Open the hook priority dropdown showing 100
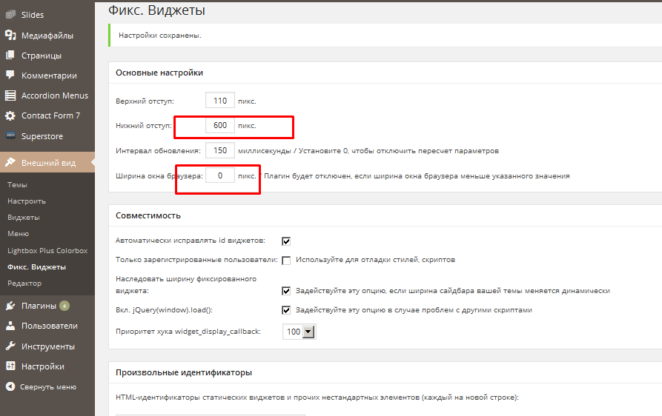 pyautogui.click(x=299, y=332)
